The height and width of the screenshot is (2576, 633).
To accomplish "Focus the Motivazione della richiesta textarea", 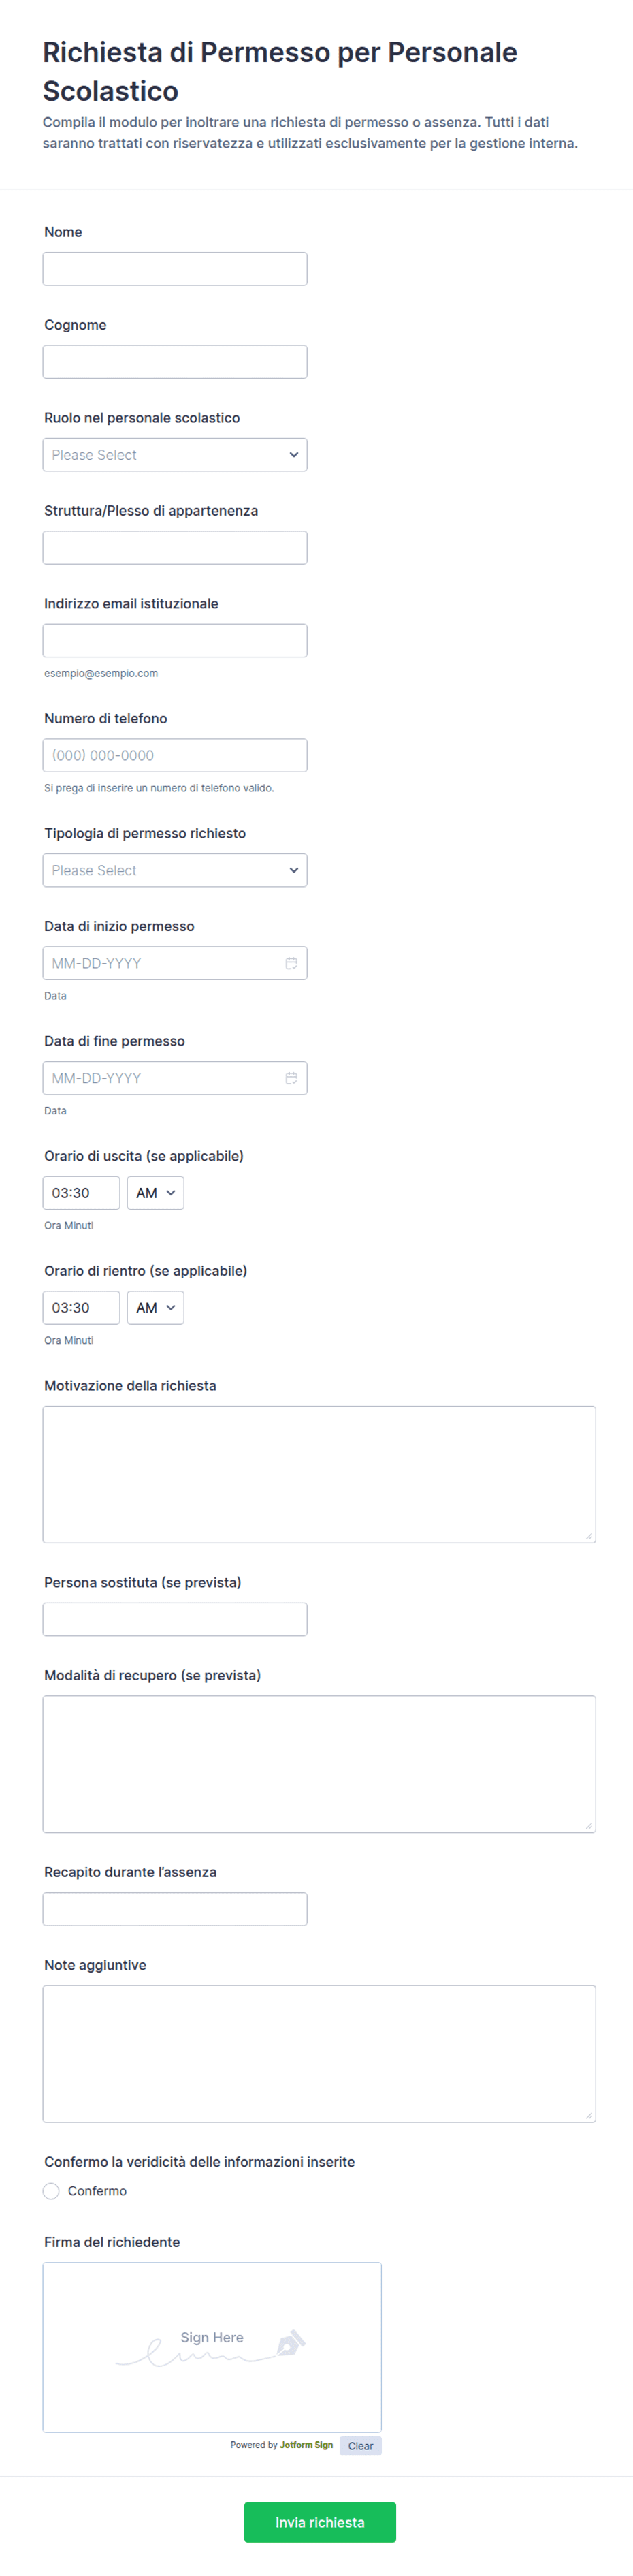I will [319, 1475].
